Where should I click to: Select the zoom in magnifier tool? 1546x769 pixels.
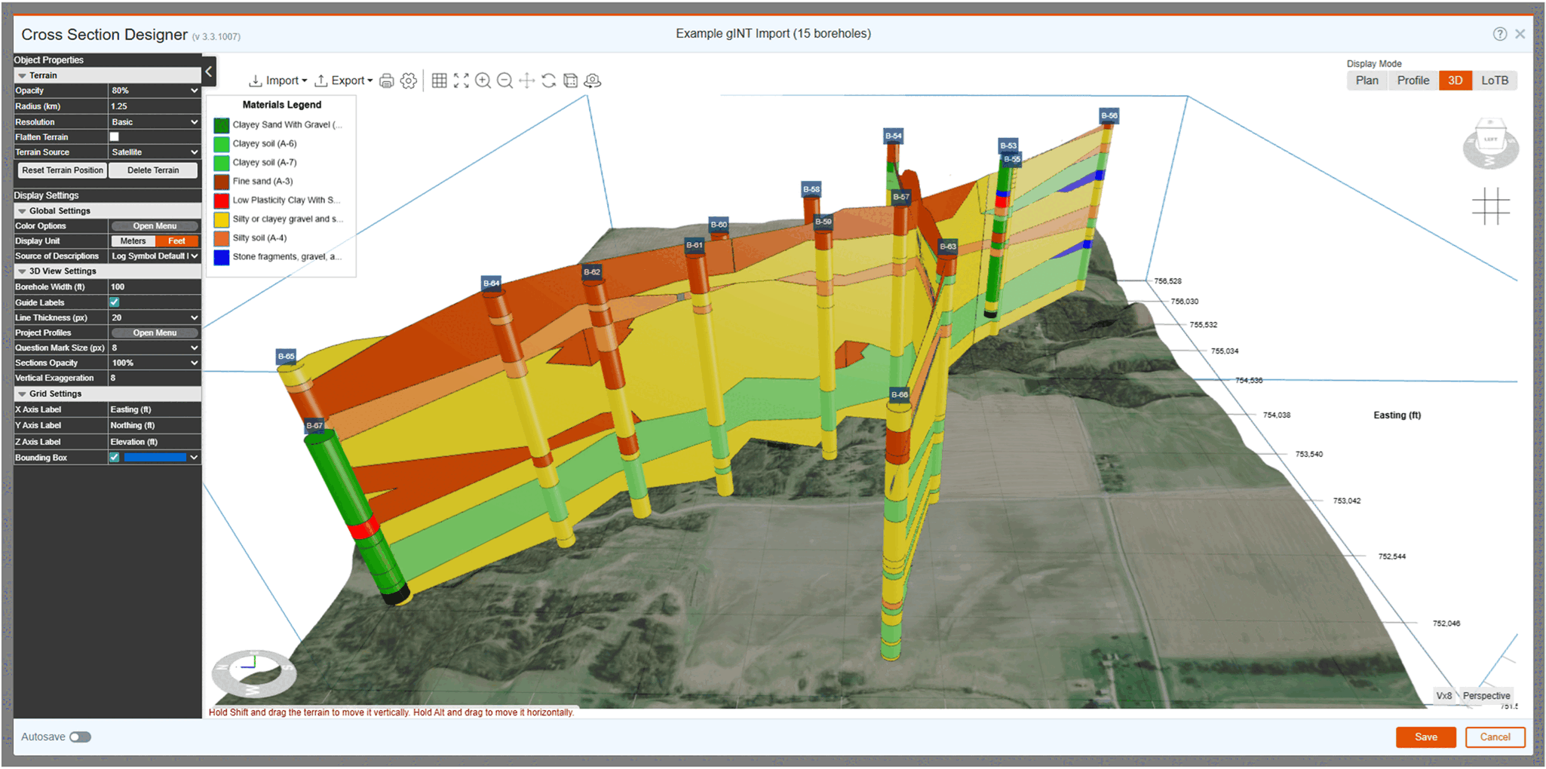[483, 81]
